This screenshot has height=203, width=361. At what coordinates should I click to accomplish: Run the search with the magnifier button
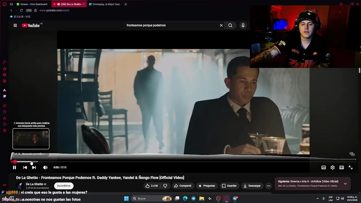(x=230, y=25)
